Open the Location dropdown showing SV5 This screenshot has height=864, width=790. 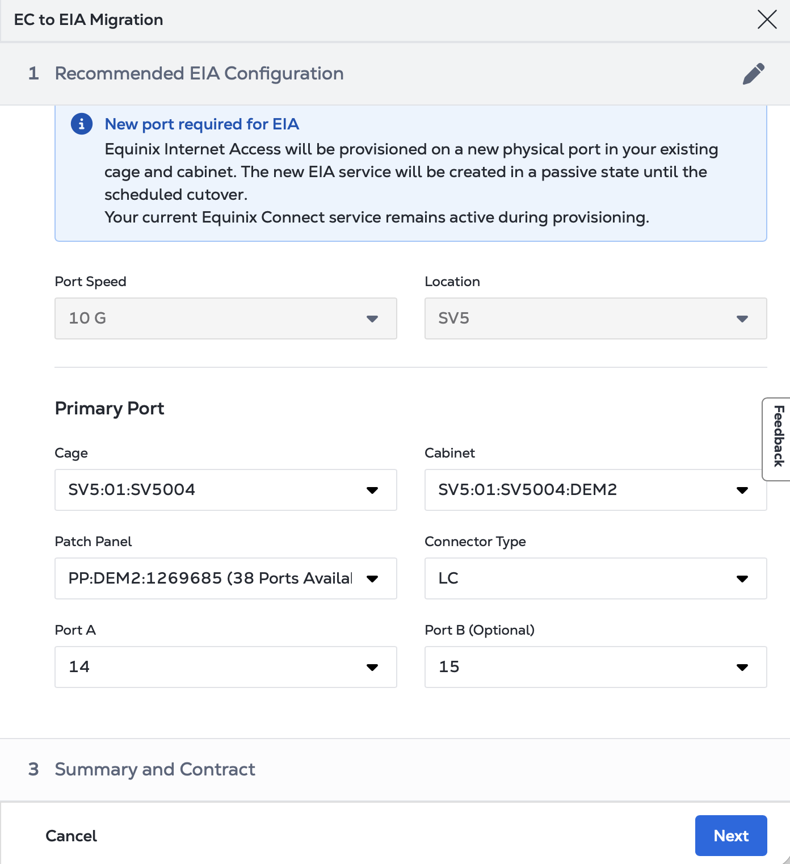596,318
